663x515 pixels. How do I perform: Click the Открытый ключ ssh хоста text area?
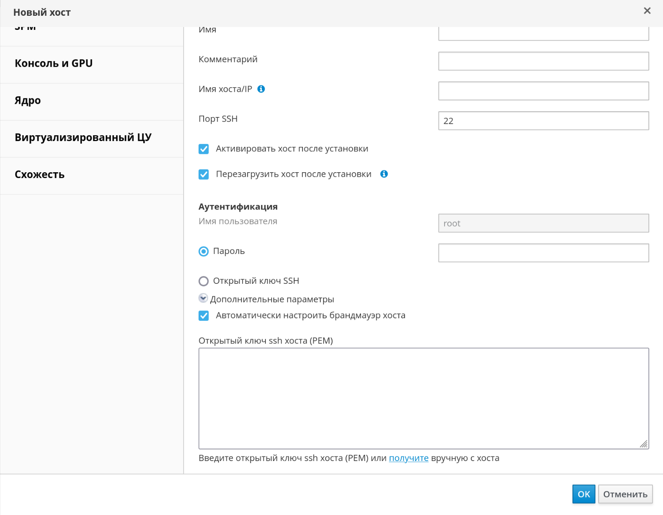[423, 398]
